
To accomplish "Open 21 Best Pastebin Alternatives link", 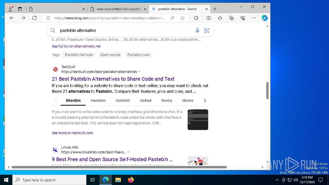I will (113, 79).
